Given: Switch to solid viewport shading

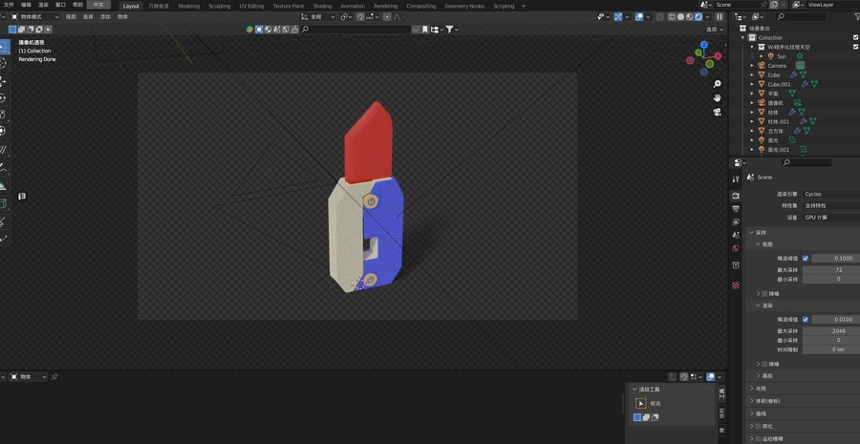Looking at the screenshot, I should (x=680, y=17).
